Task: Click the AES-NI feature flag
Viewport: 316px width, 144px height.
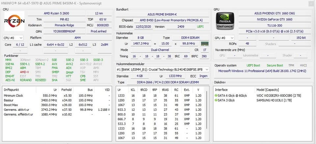Action: point(10,80)
